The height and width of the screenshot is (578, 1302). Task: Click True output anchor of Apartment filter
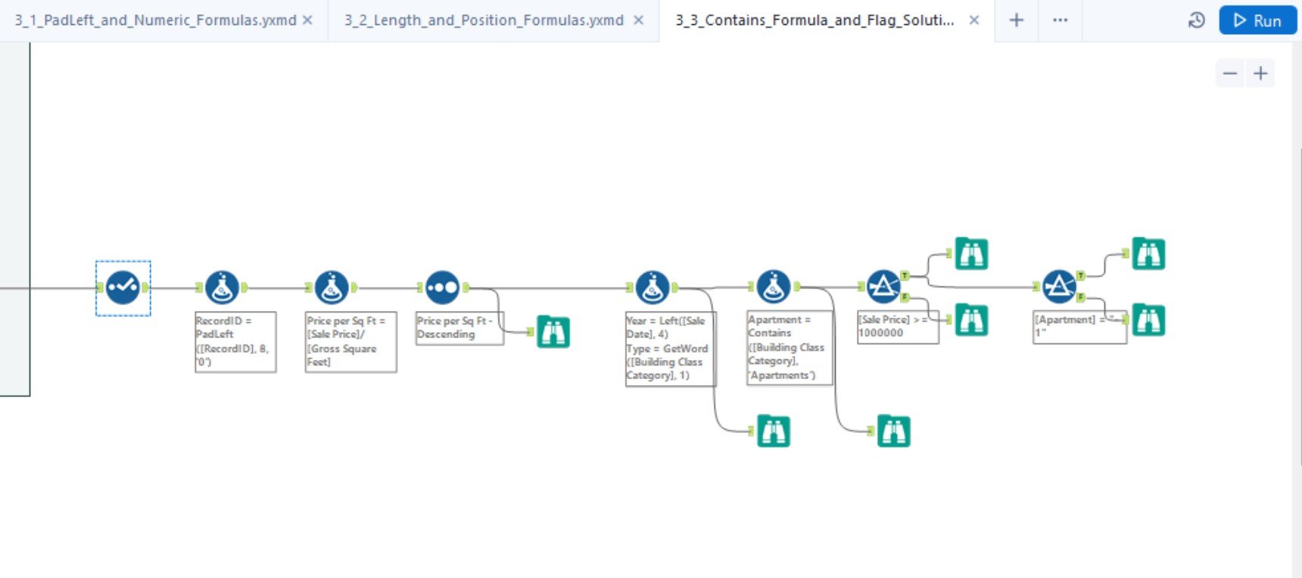[x=1081, y=276]
